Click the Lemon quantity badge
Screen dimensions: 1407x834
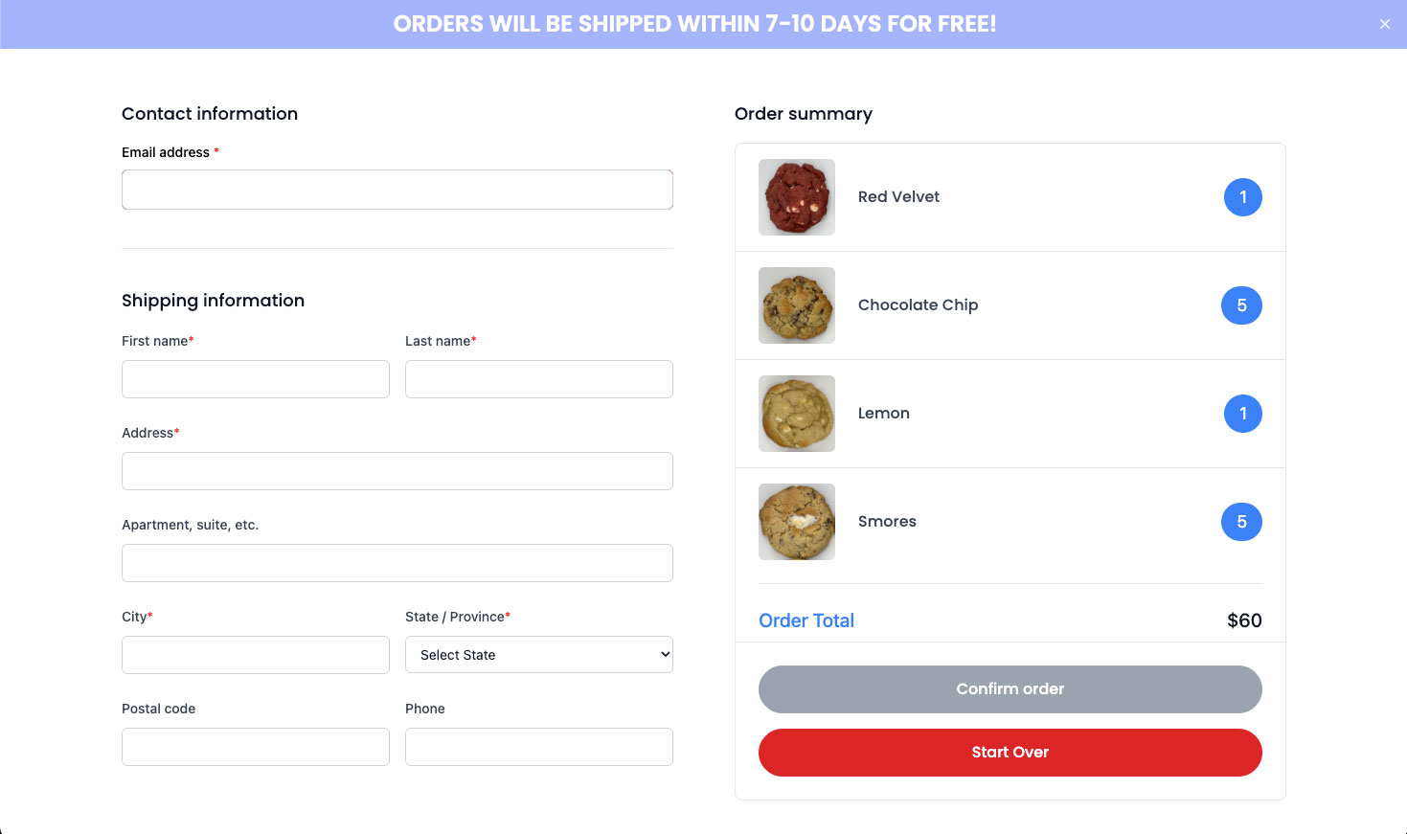tap(1242, 414)
